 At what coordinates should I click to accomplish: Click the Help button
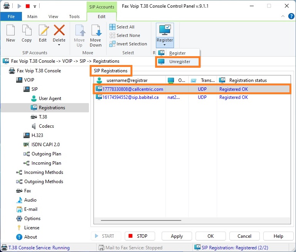tap(278, 236)
